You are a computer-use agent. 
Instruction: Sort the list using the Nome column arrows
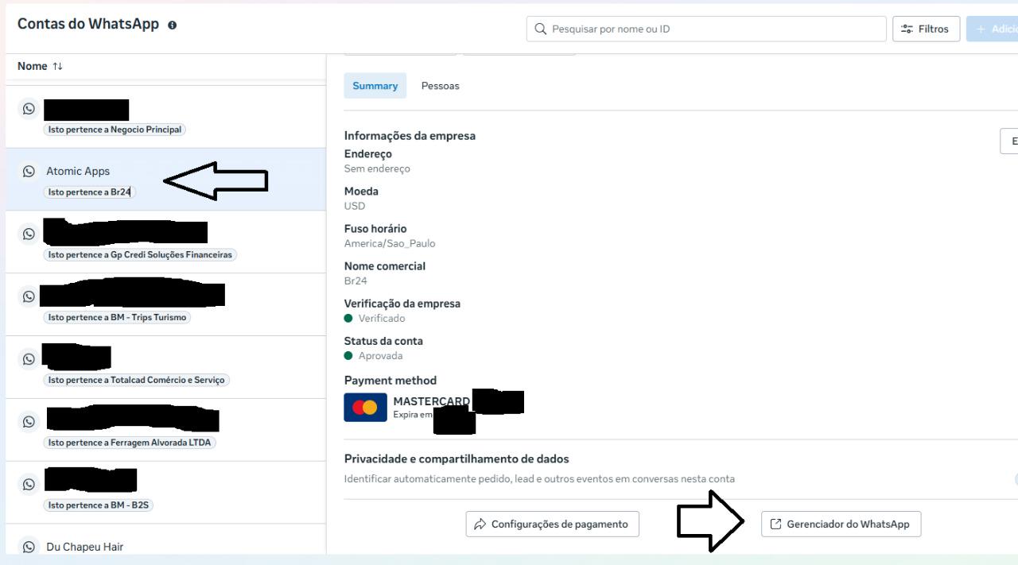pyautogui.click(x=57, y=66)
